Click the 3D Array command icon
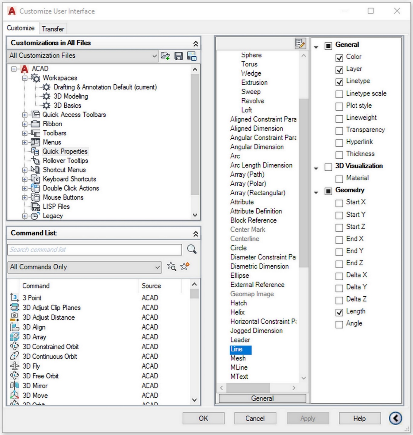 [x=14, y=337]
